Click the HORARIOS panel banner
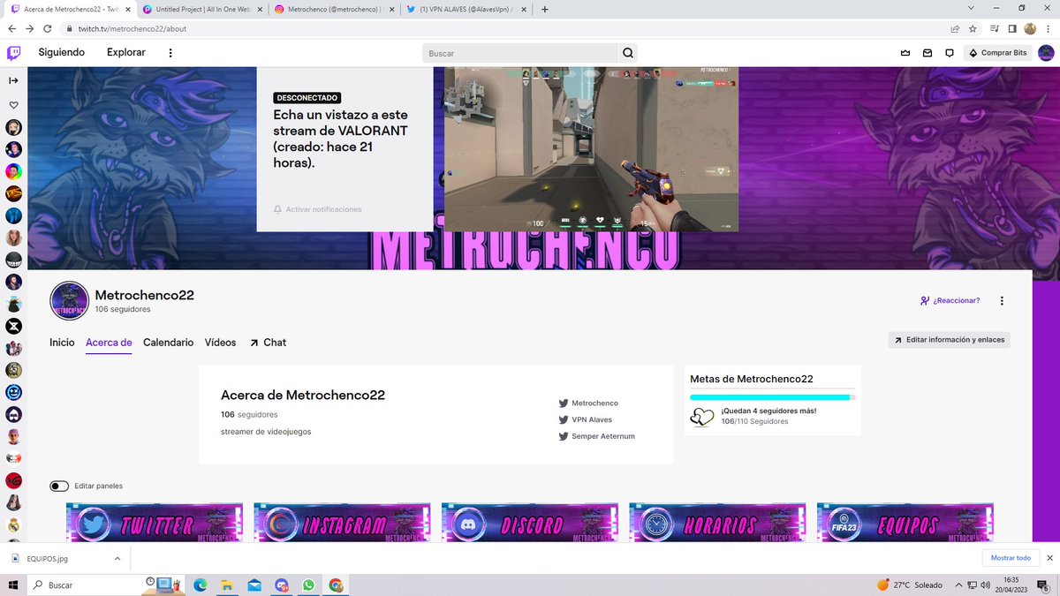The height and width of the screenshot is (596, 1060). point(717,523)
